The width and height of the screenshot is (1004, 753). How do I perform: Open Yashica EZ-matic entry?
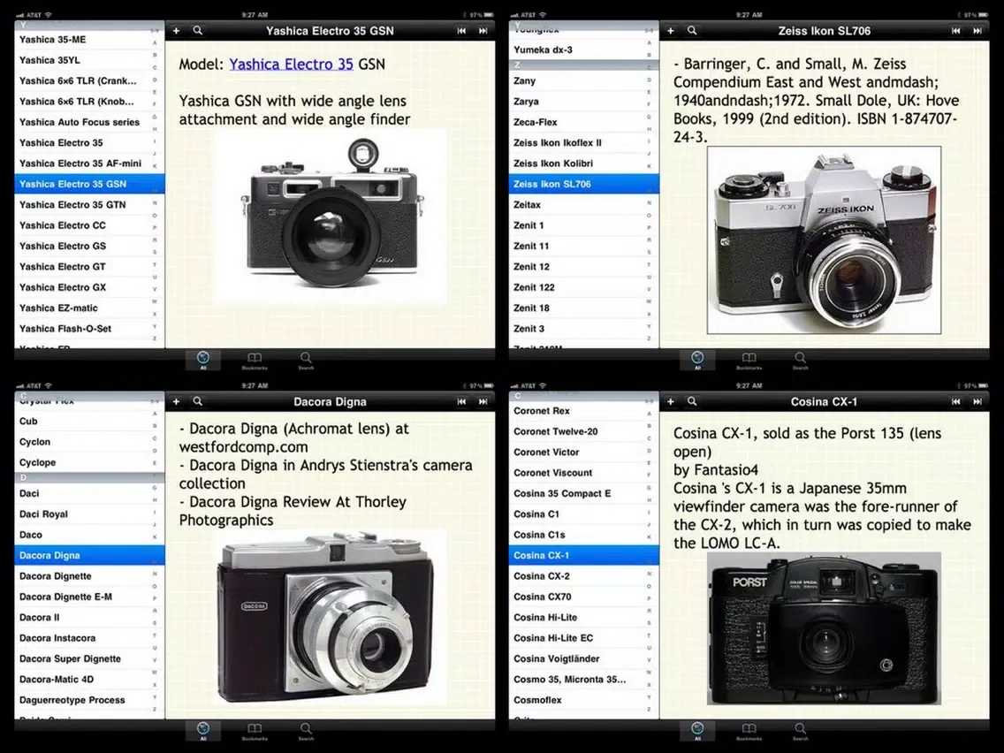pos(89,308)
